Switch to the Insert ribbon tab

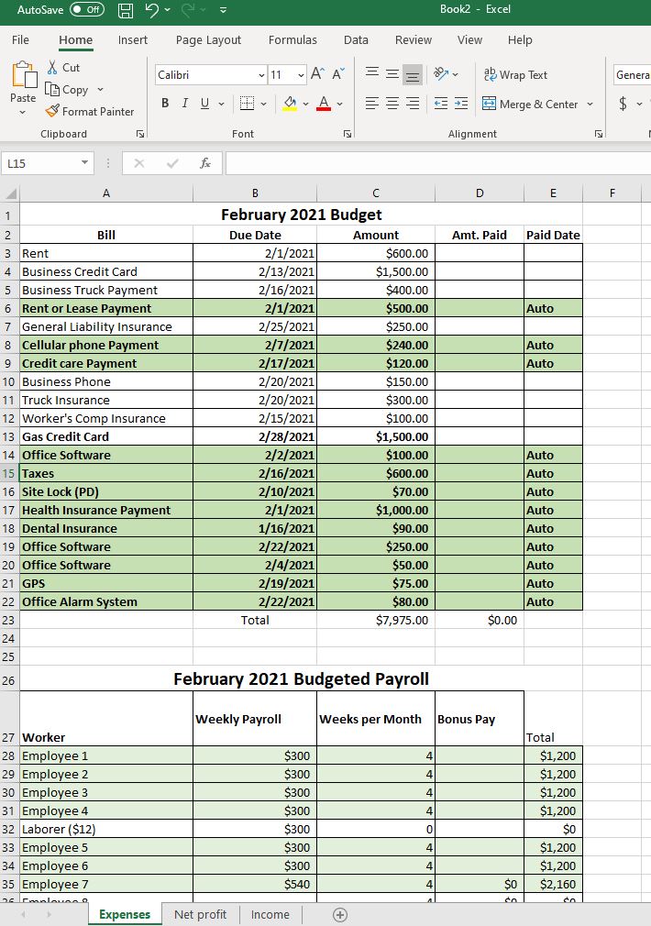click(132, 39)
